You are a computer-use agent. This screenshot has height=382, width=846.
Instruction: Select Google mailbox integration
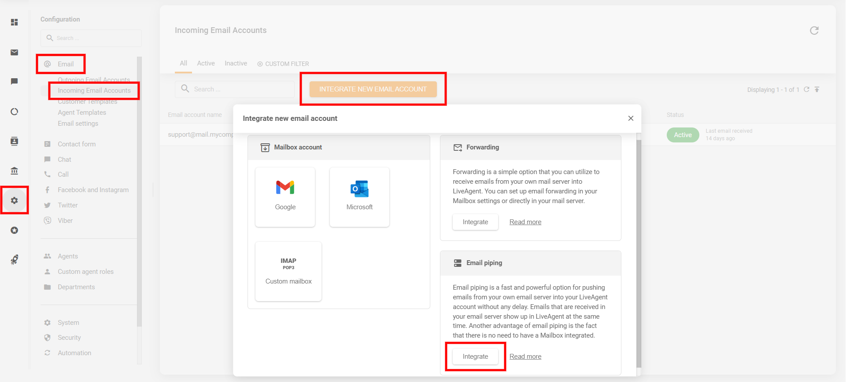click(285, 197)
